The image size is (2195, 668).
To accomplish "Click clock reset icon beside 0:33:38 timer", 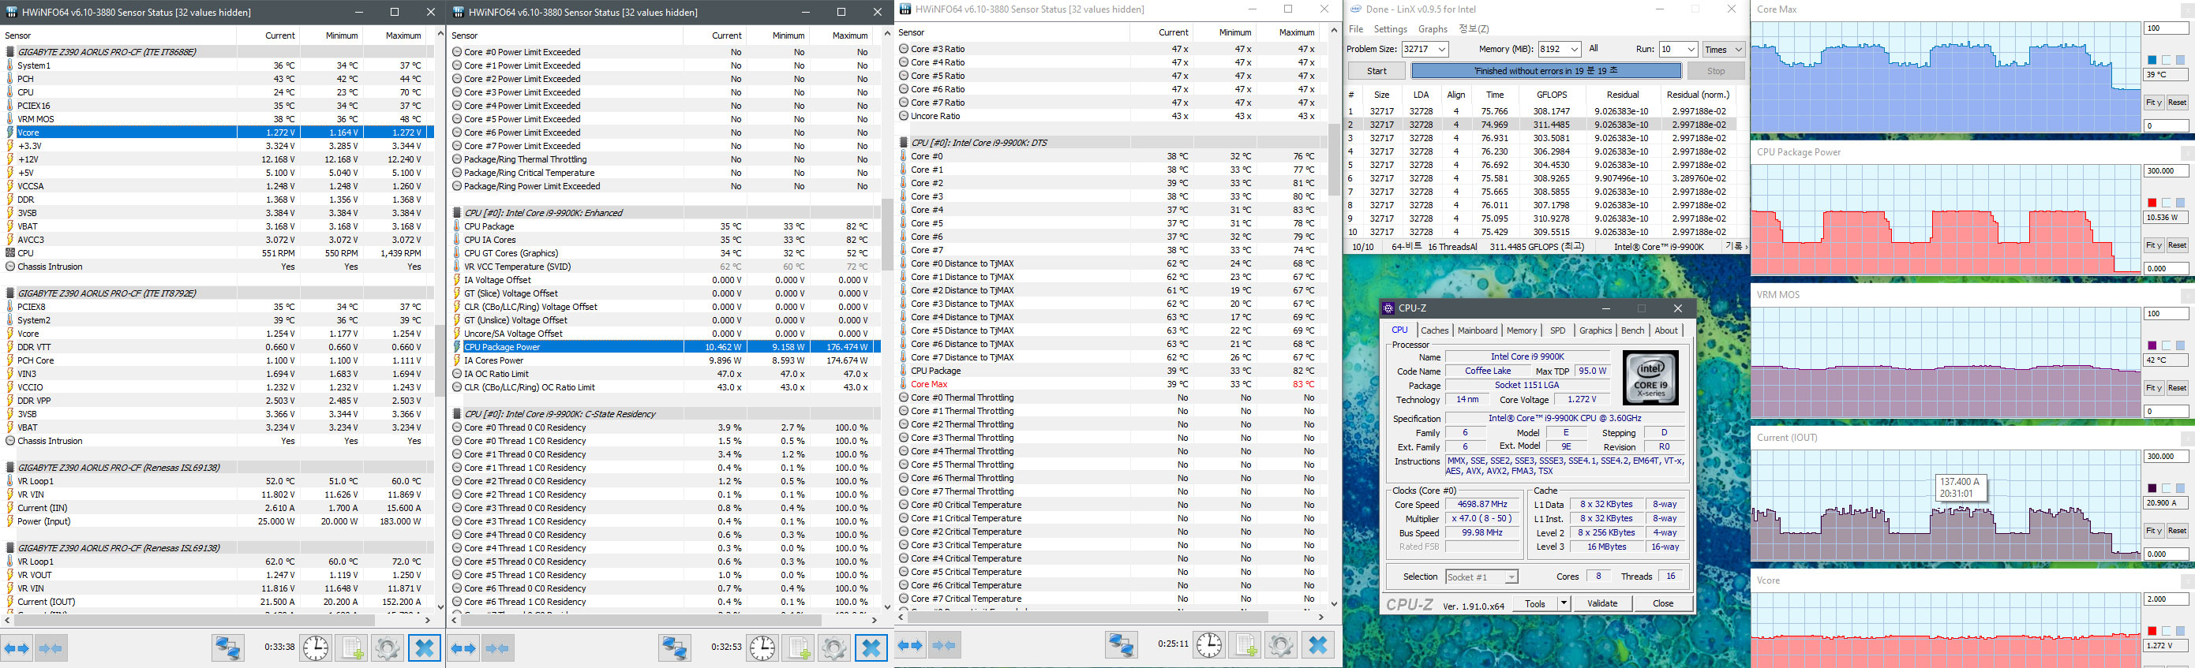I will click(315, 648).
